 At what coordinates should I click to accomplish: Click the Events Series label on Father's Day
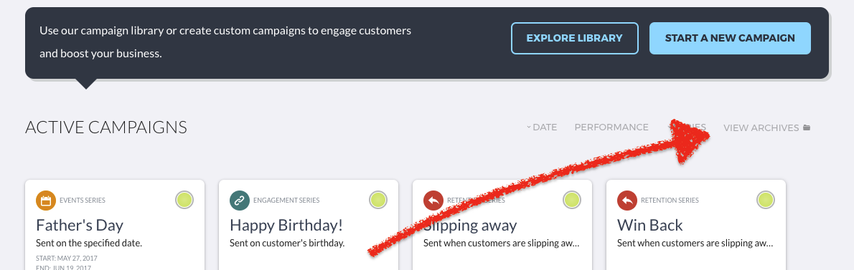(x=83, y=201)
